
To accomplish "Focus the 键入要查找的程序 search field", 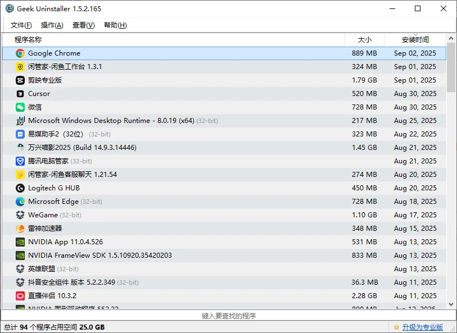I will [228, 316].
